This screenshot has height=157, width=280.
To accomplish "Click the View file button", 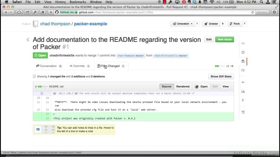I will tap(226, 86).
